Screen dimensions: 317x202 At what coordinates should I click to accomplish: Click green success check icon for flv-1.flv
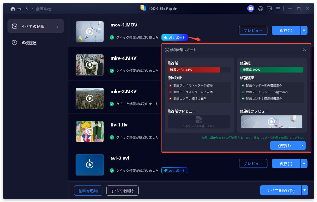click(112, 137)
